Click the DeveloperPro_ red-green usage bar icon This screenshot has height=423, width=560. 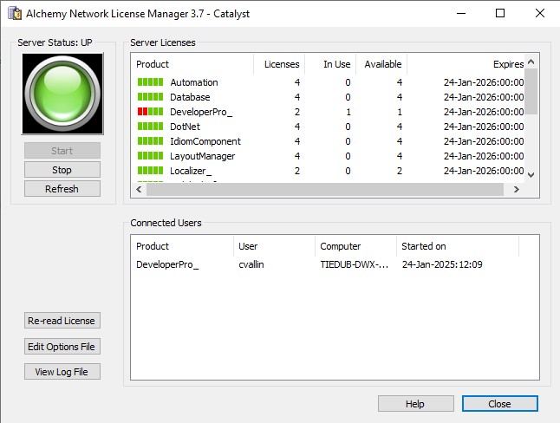coord(150,112)
